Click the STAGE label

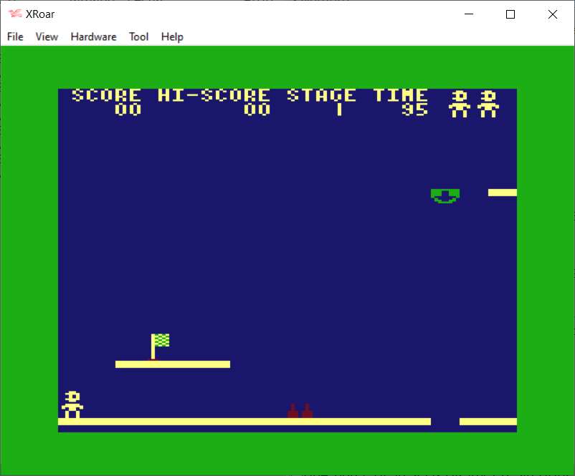tap(321, 95)
